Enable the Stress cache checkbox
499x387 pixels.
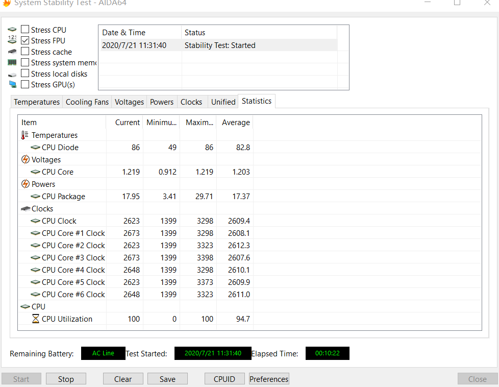[25, 51]
